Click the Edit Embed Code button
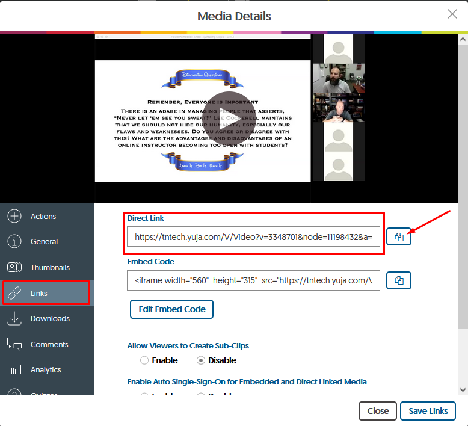 [171, 309]
